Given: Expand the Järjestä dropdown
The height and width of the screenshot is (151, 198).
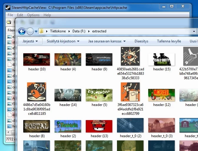Looking at the screenshot, I should [30, 41].
